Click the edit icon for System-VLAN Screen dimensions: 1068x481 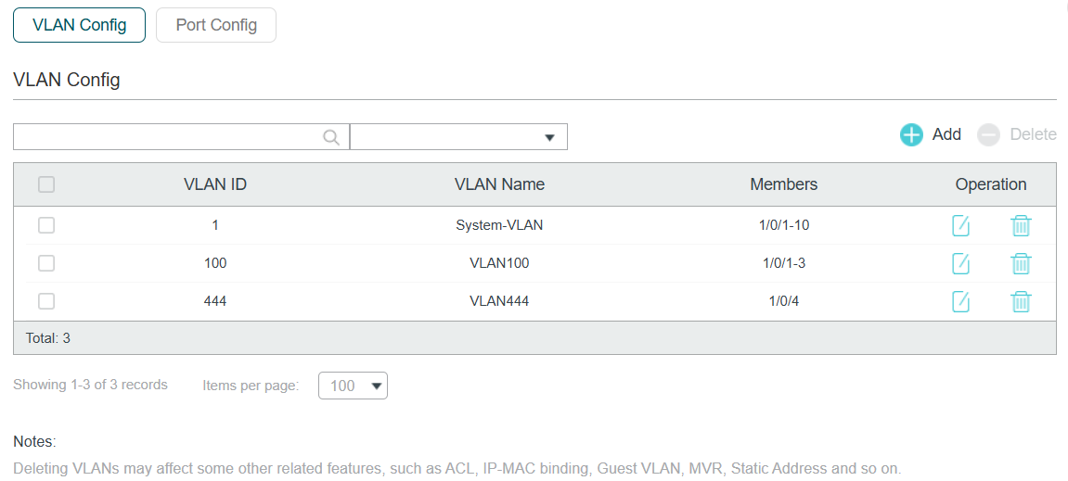click(x=960, y=225)
